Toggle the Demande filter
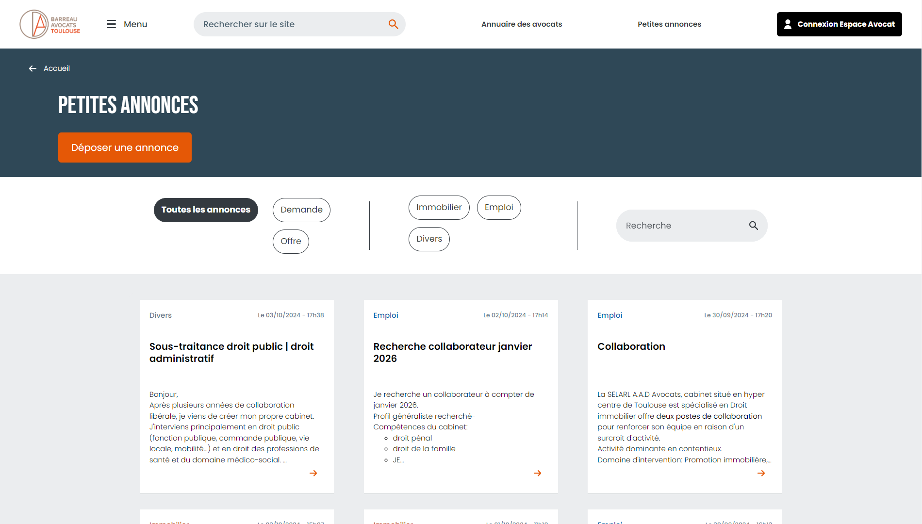 pyautogui.click(x=301, y=210)
